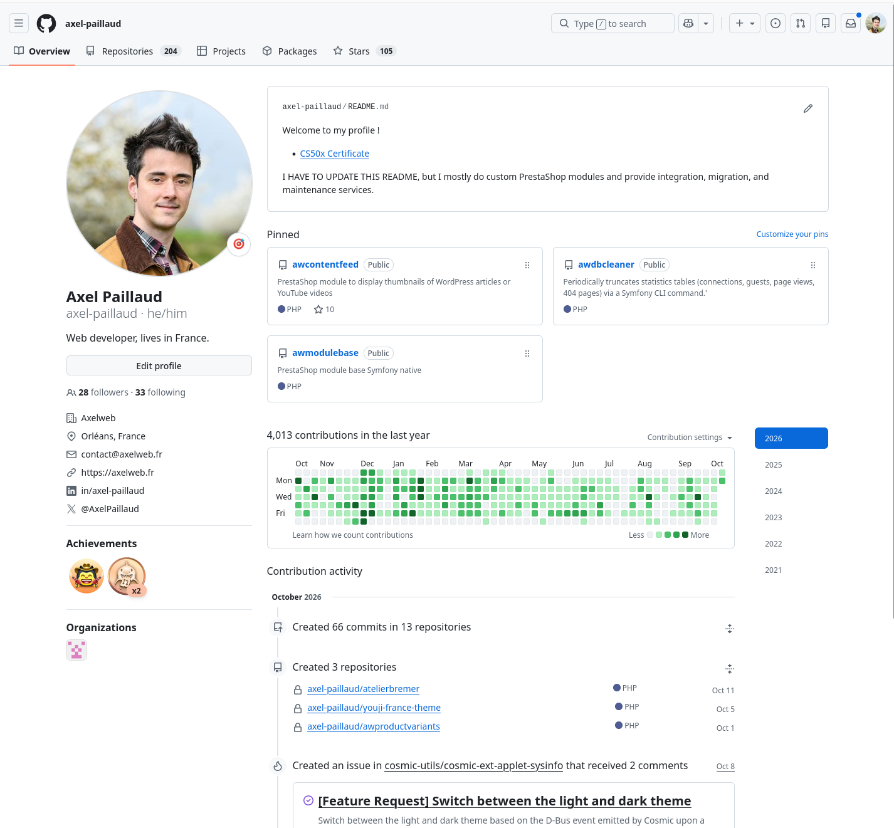This screenshot has width=894, height=828.
Task: Open pull requests icon in header
Action: pos(801,23)
